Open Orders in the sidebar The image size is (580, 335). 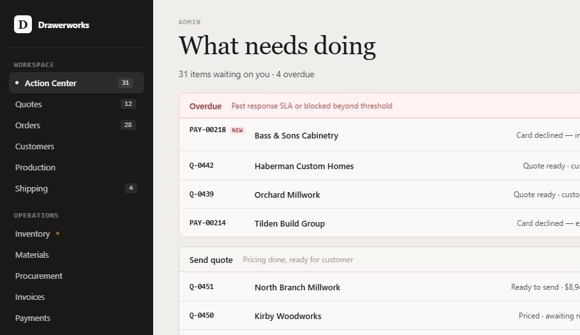click(77, 125)
